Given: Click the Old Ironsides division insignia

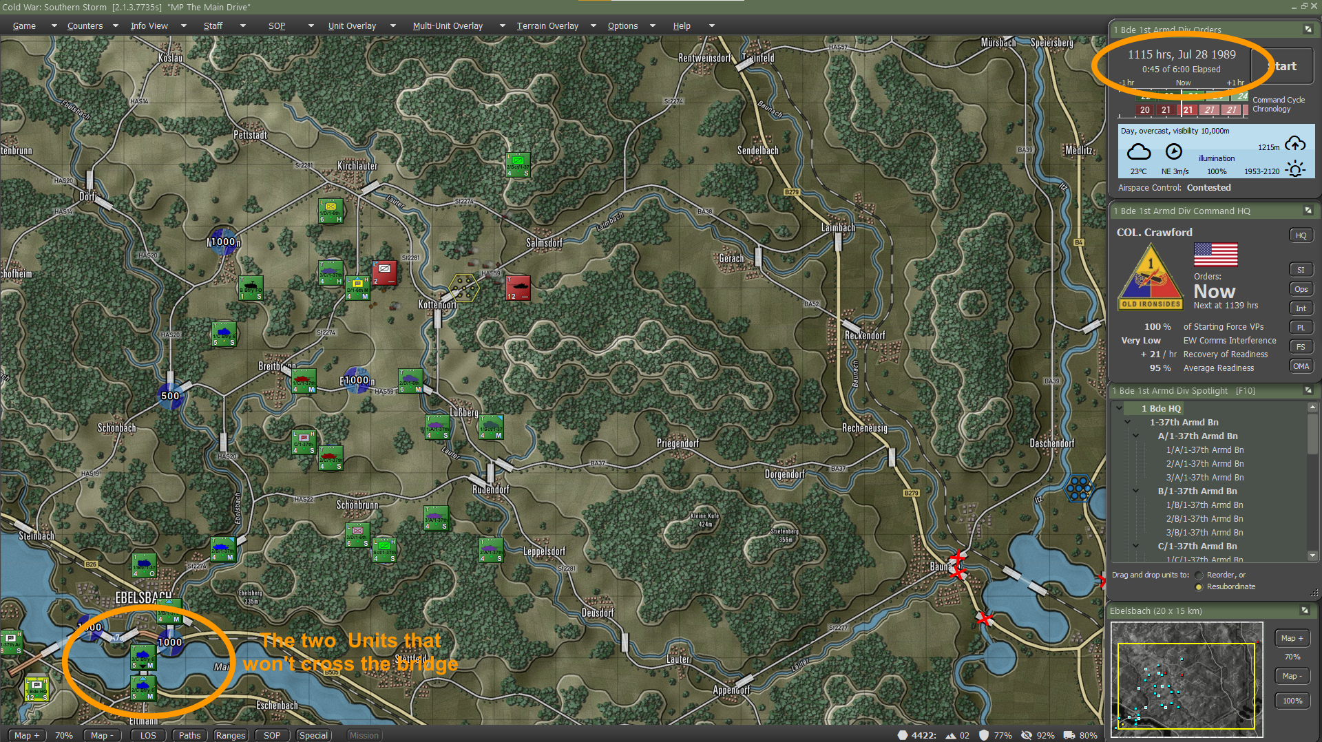Looking at the screenshot, I should [x=1150, y=277].
